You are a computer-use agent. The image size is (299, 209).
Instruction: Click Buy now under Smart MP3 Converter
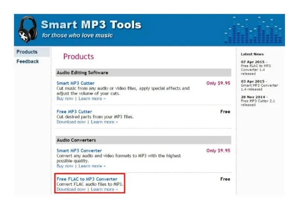tap(65, 166)
